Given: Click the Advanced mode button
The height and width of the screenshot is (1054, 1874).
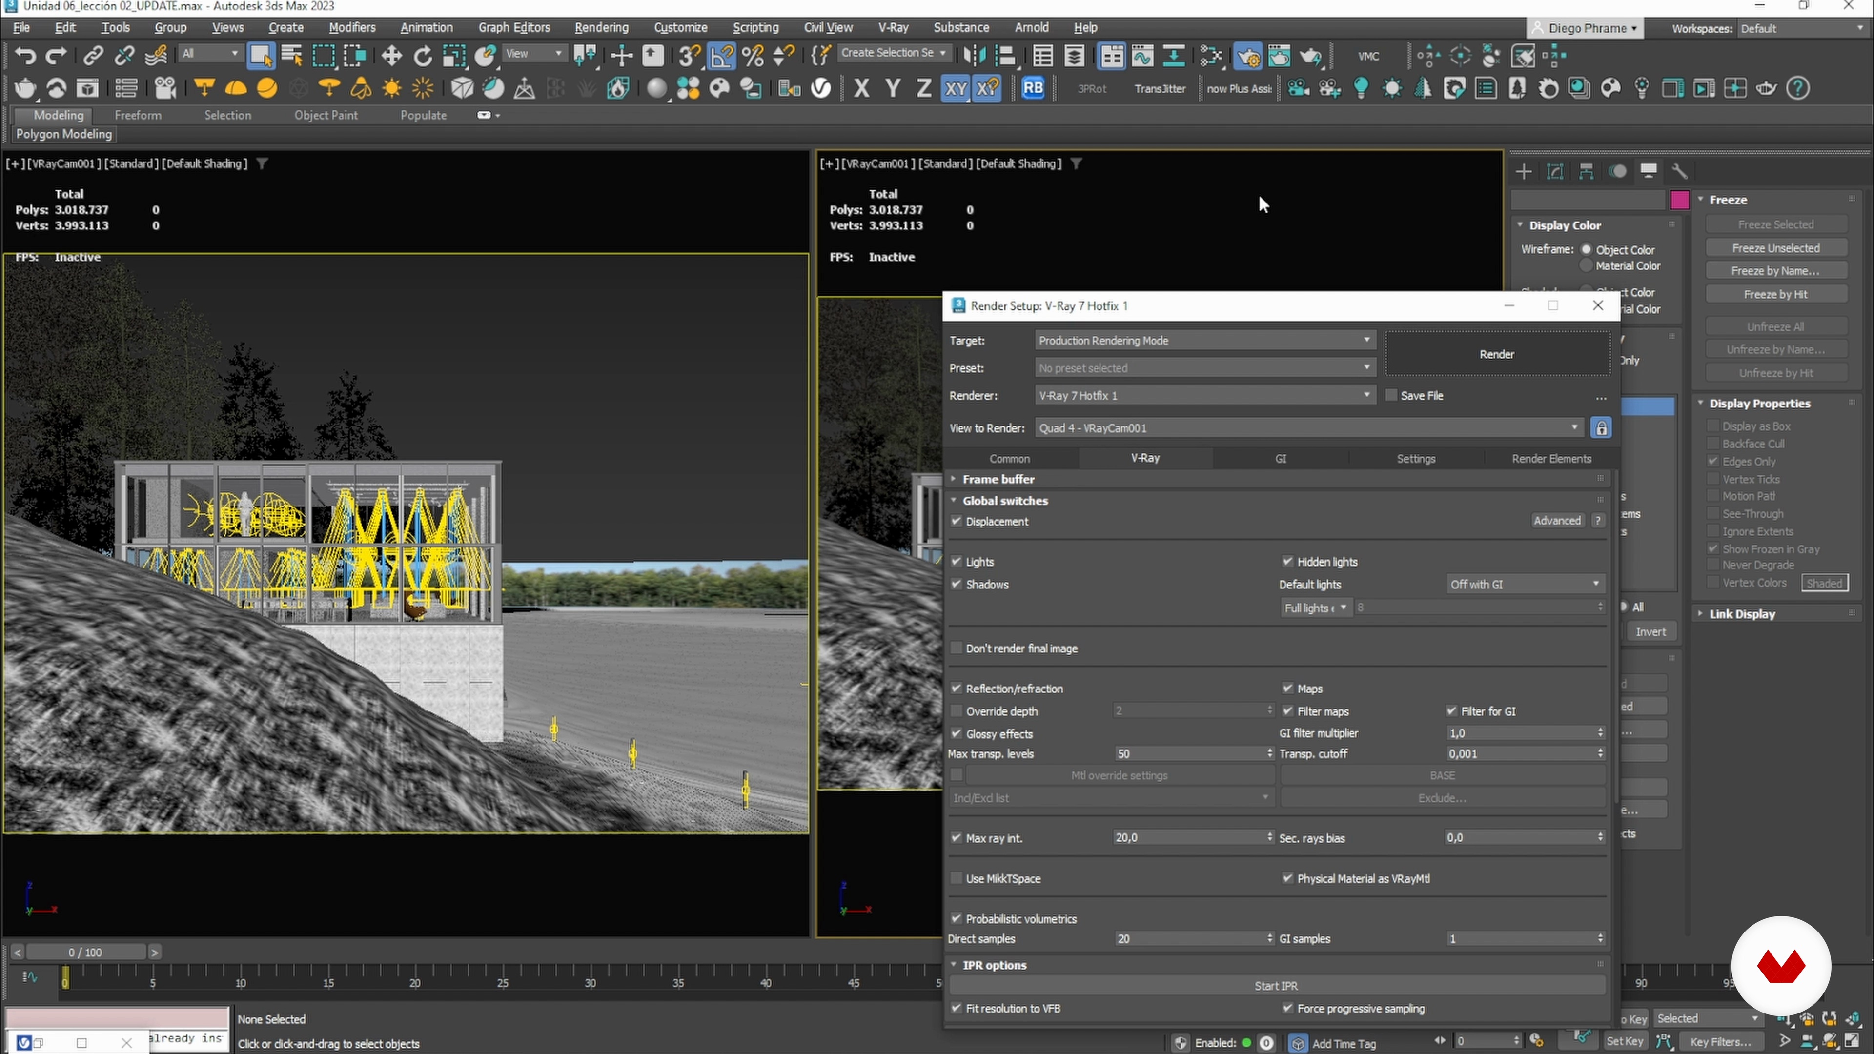Looking at the screenshot, I should [x=1557, y=521].
